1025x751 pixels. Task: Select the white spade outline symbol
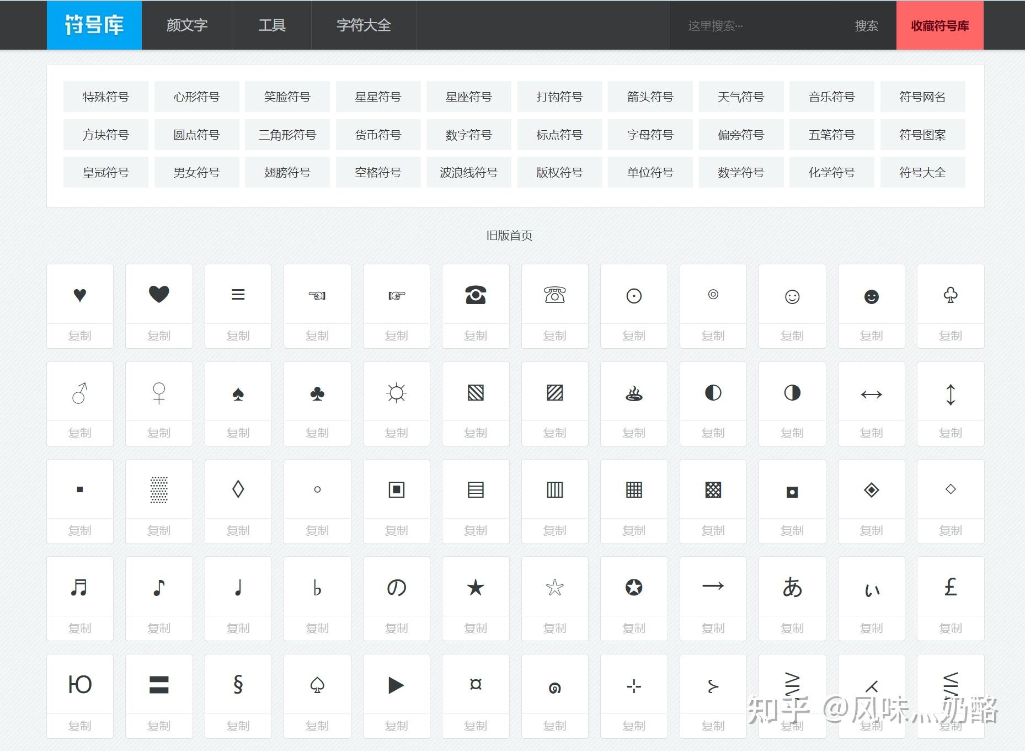[x=317, y=685]
